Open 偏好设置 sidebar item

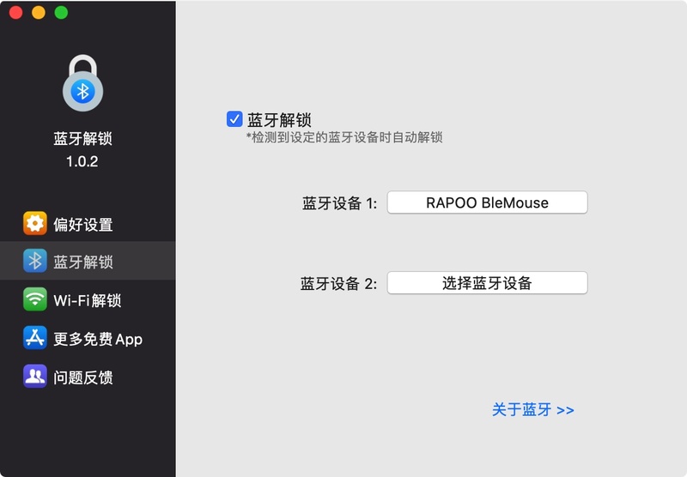tap(88, 224)
